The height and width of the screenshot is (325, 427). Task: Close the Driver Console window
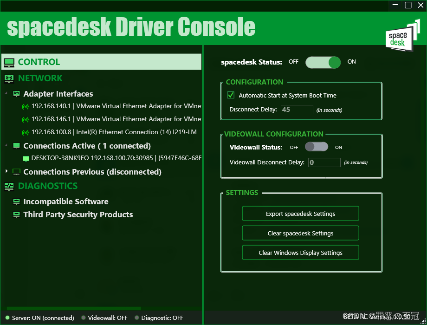point(421,5)
